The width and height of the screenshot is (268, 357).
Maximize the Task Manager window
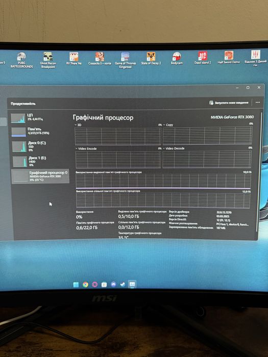248,88
